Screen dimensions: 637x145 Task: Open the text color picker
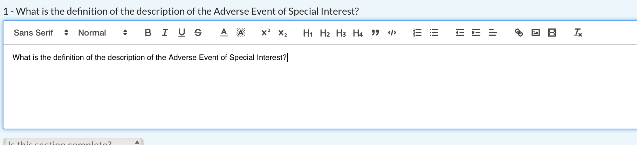224,33
